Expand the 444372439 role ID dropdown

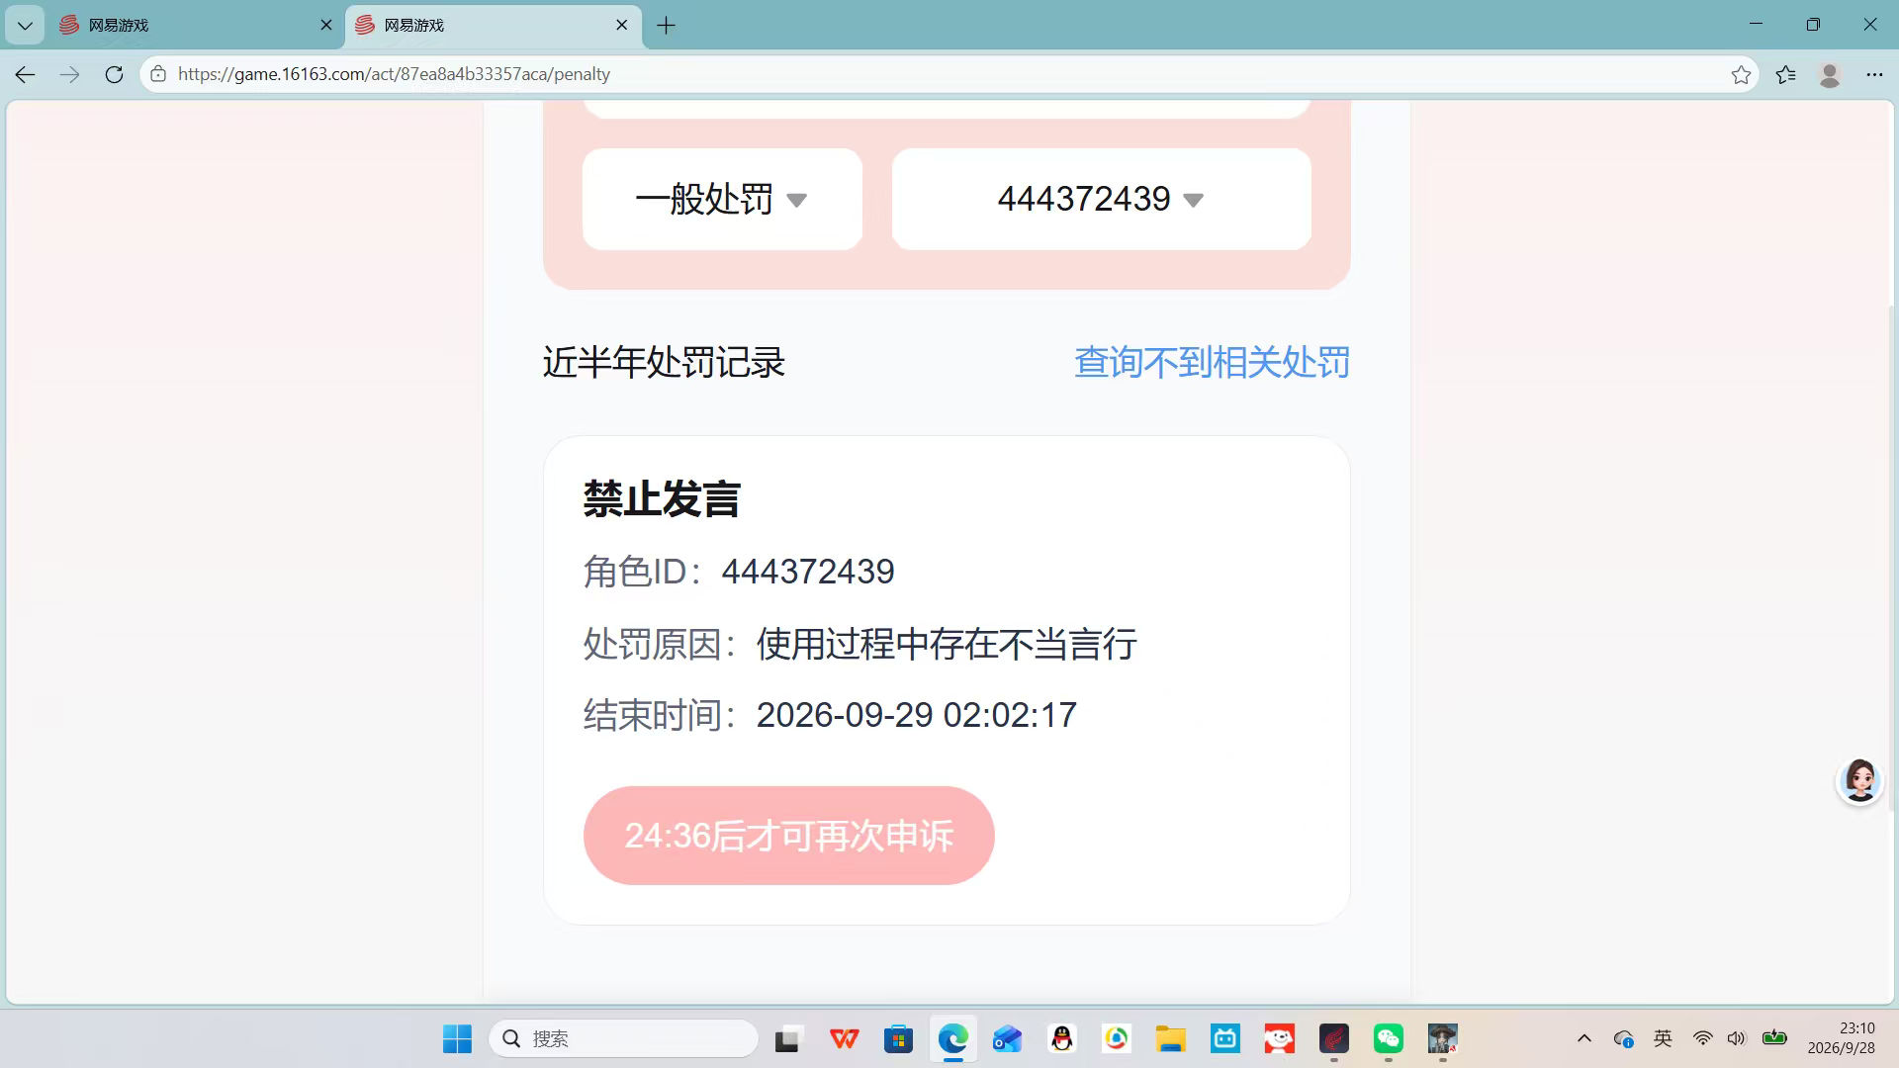point(1101,199)
